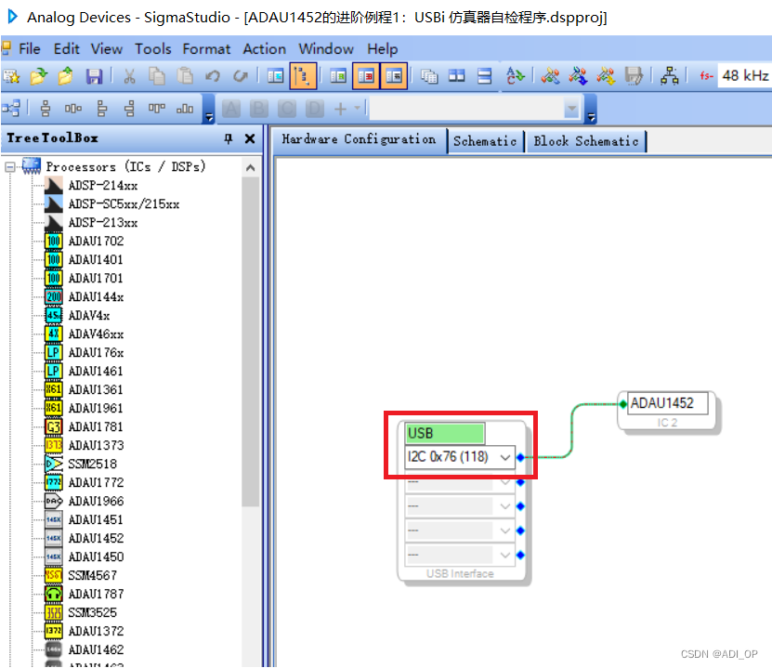Screen dimensions: 772x668
Task: Open the Tools menu
Action: [x=153, y=48]
